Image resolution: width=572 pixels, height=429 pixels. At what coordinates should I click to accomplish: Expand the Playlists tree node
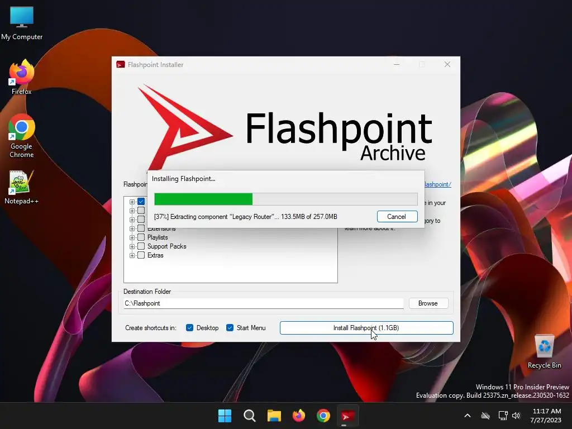[x=132, y=237]
